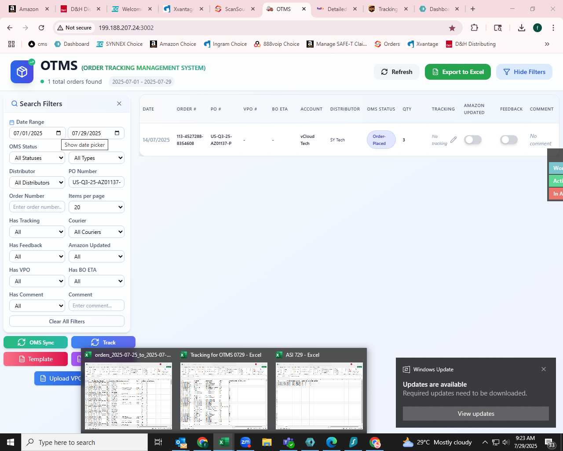Open Has BO ETA dropdown

(96, 281)
